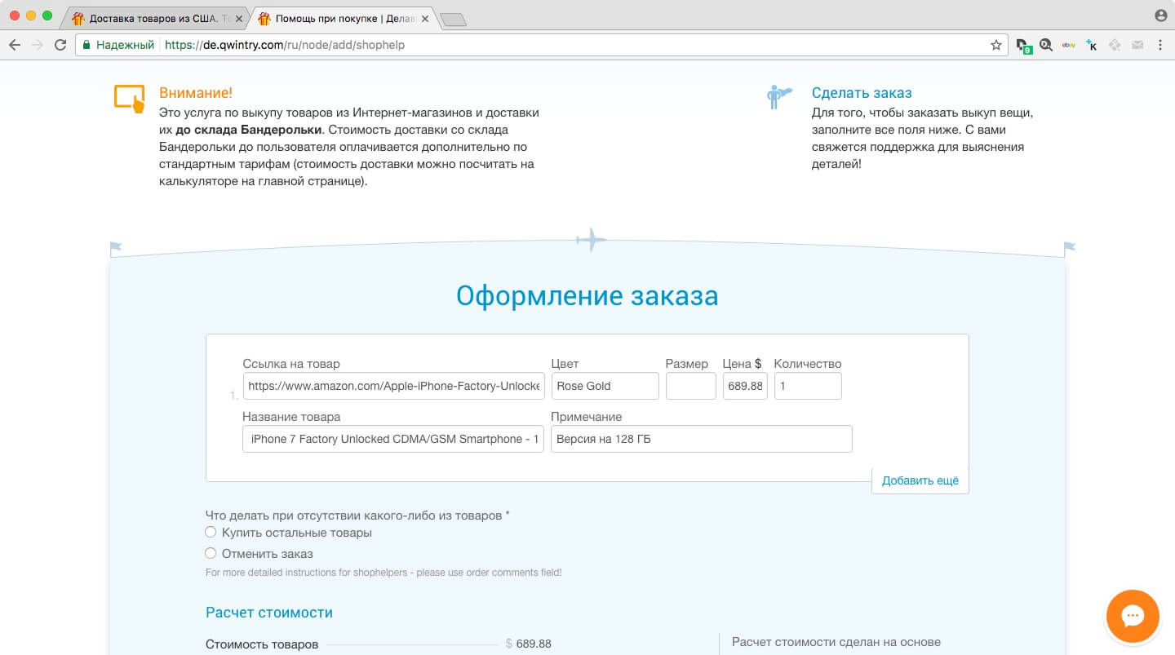Click the Количество field showing 1

(808, 386)
